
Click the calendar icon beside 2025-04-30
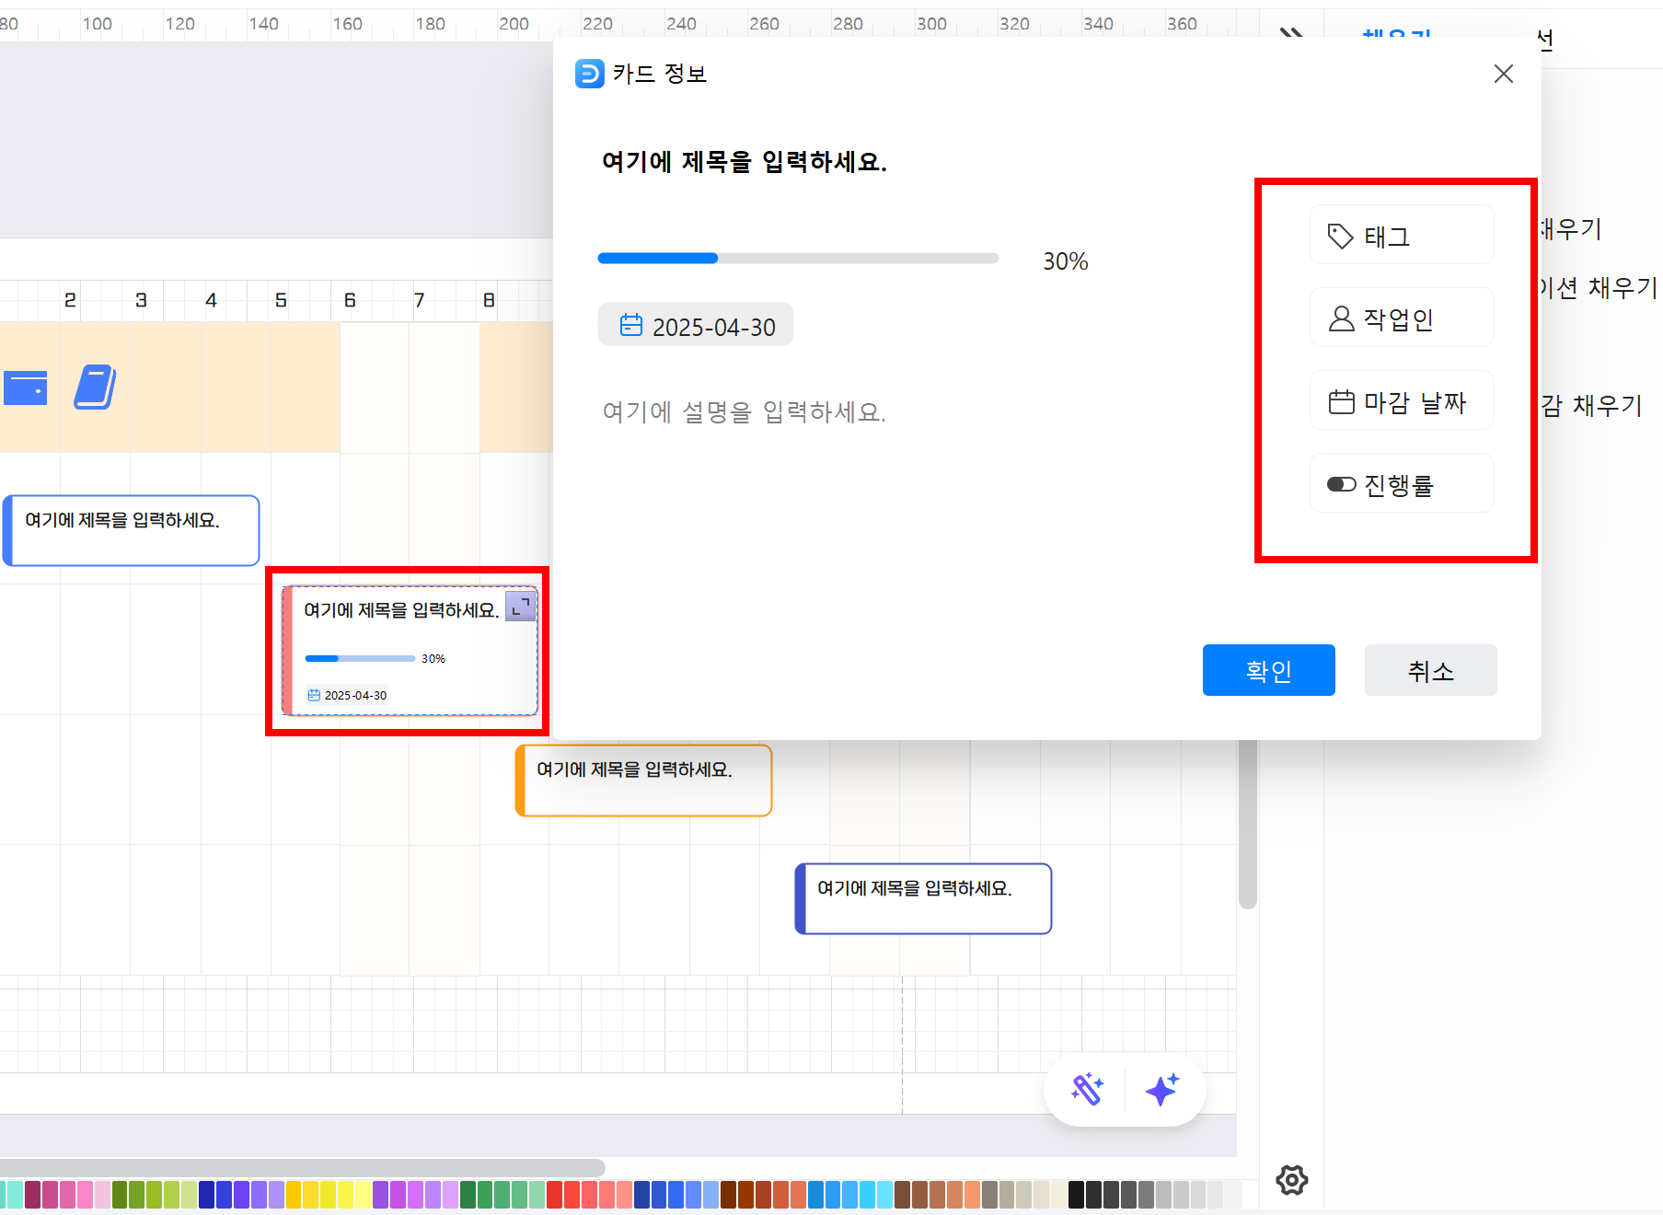coord(630,325)
